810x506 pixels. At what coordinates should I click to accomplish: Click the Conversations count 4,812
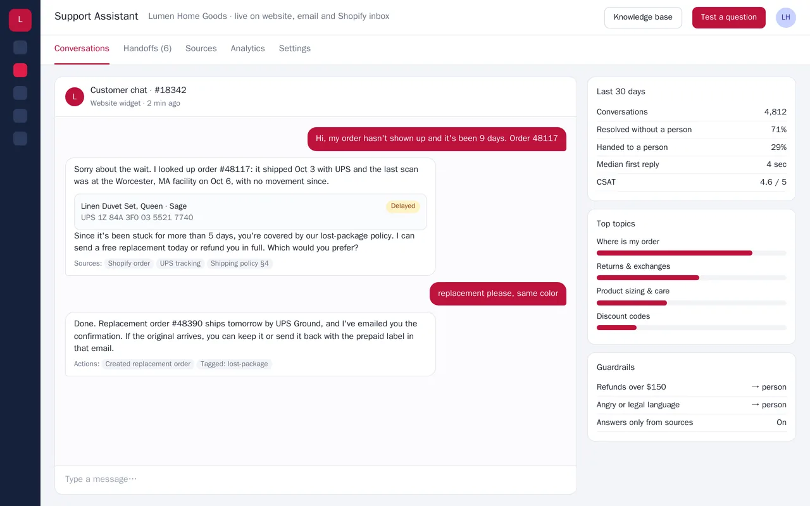pos(775,112)
